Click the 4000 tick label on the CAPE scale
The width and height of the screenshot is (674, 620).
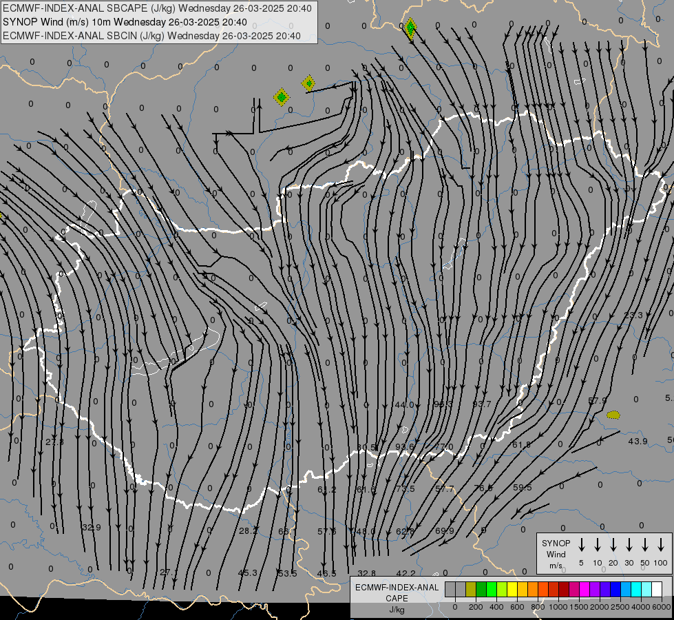pos(642,607)
